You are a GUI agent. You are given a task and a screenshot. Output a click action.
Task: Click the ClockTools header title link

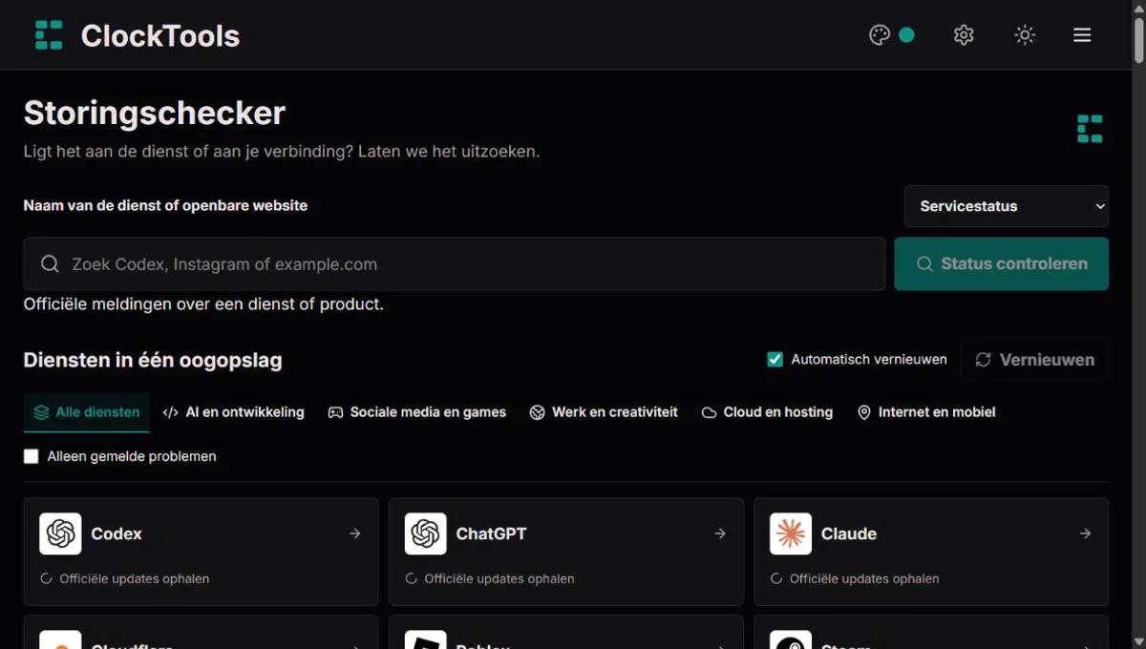click(160, 35)
